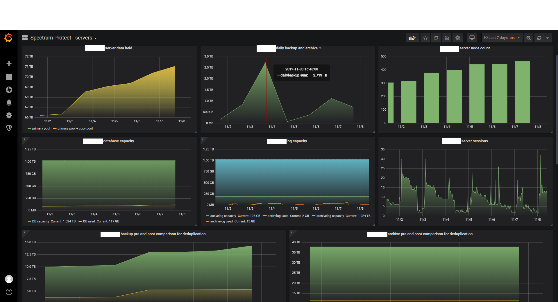Open the Create plus menu in sidebar
Image resolution: width=558 pixels, height=302 pixels.
click(9, 64)
